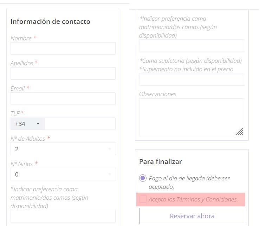260x226 pixels.
Task: Click the bed preference field in right column
Action: [x=192, y=46]
